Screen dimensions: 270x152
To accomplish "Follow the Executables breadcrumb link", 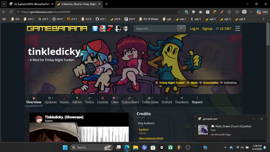I will [211, 83].
